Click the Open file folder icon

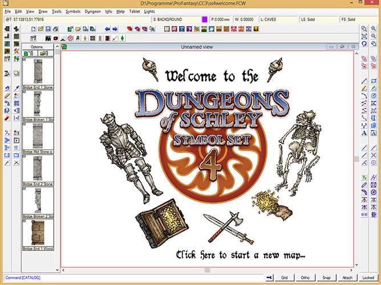click(40, 29)
